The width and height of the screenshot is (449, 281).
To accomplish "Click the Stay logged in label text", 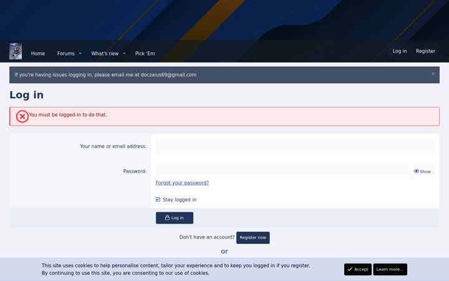I will tap(180, 200).
